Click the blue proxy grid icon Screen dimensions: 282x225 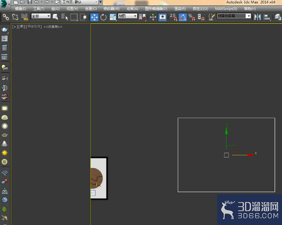4,173
